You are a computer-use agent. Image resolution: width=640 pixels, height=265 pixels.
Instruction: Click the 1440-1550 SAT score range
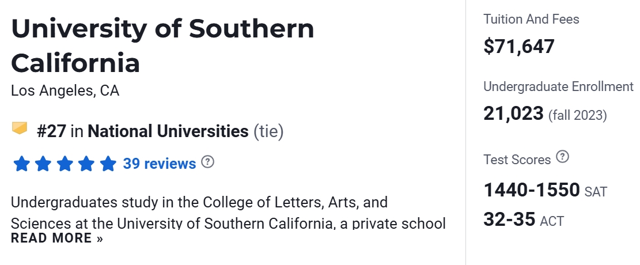tap(532, 190)
